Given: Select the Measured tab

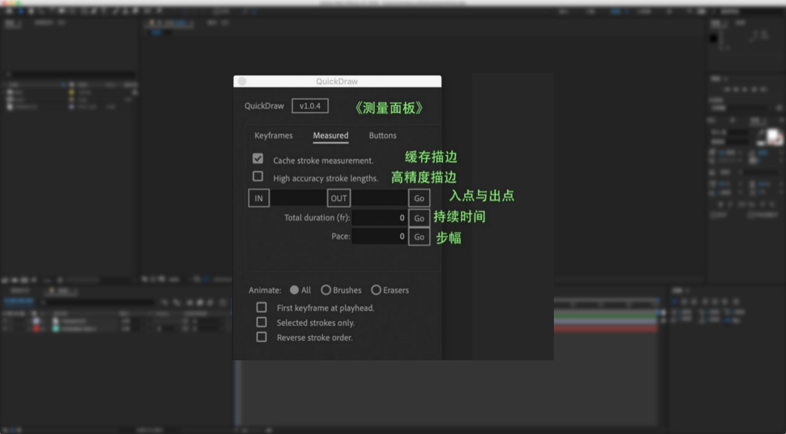Looking at the screenshot, I should pyautogui.click(x=330, y=135).
